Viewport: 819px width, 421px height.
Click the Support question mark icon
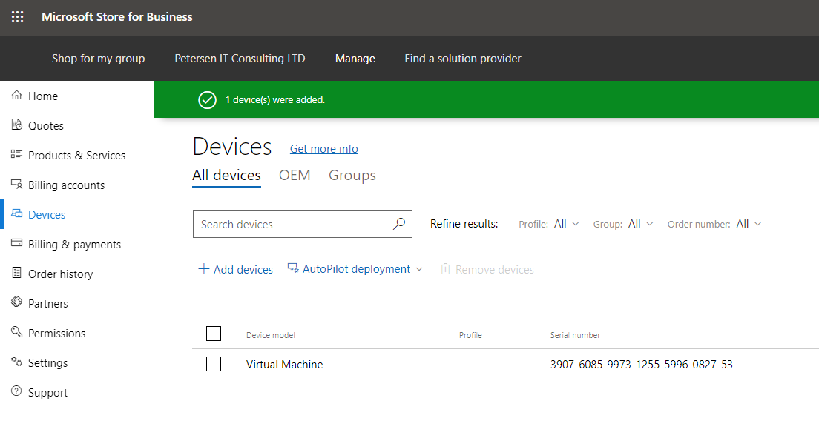click(x=17, y=391)
